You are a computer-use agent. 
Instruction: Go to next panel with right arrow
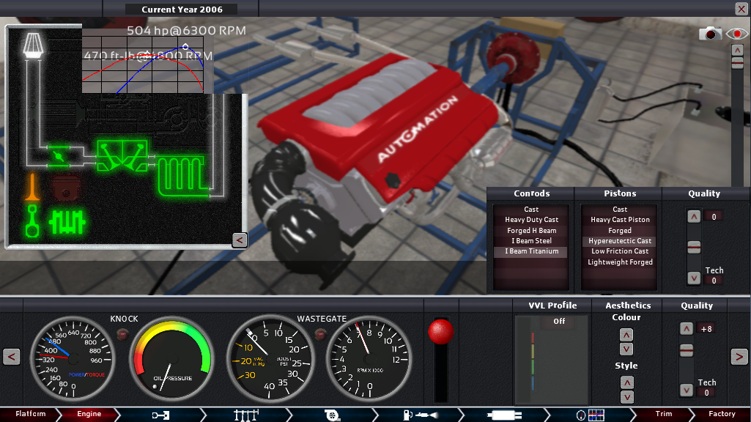click(x=739, y=356)
